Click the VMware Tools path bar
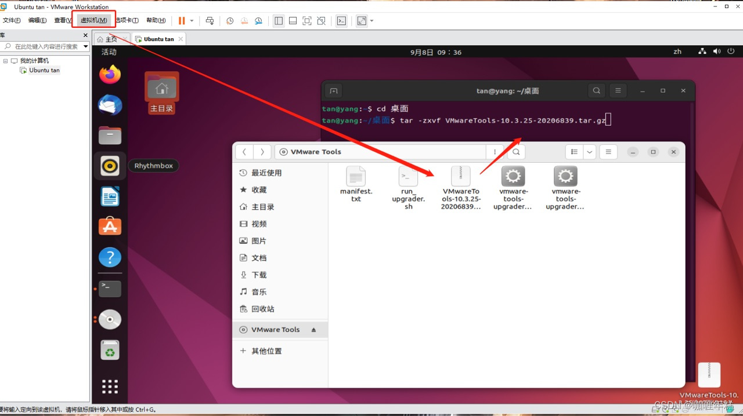Screen dimensions: 743x416 coord(380,152)
